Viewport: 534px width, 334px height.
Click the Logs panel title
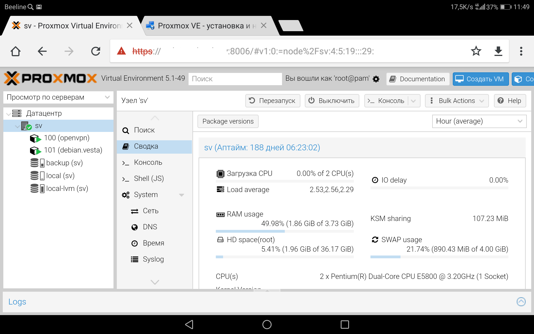point(17,302)
